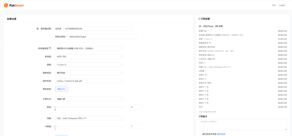Expand the 计费方式 流量计费 dropdown
The width and height of the screenshot is (292, 136).
click(89, 99)
